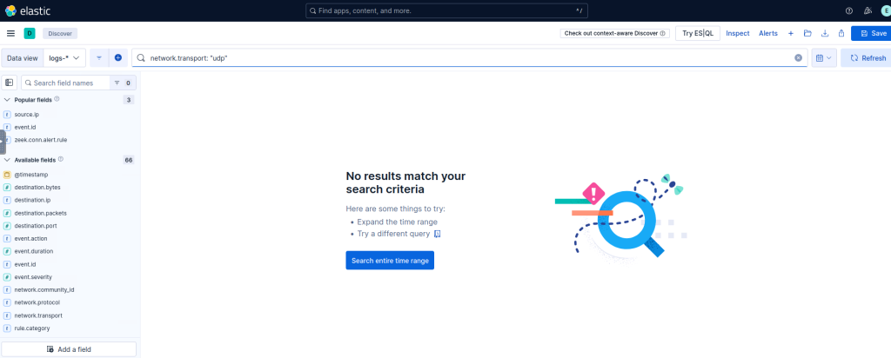Click the Try ES|QL button
Screen dimensions: 891x358
pyautogui.click(x=697, y=33)
